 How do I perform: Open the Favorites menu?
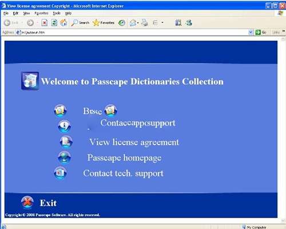(x=41, y=13)
